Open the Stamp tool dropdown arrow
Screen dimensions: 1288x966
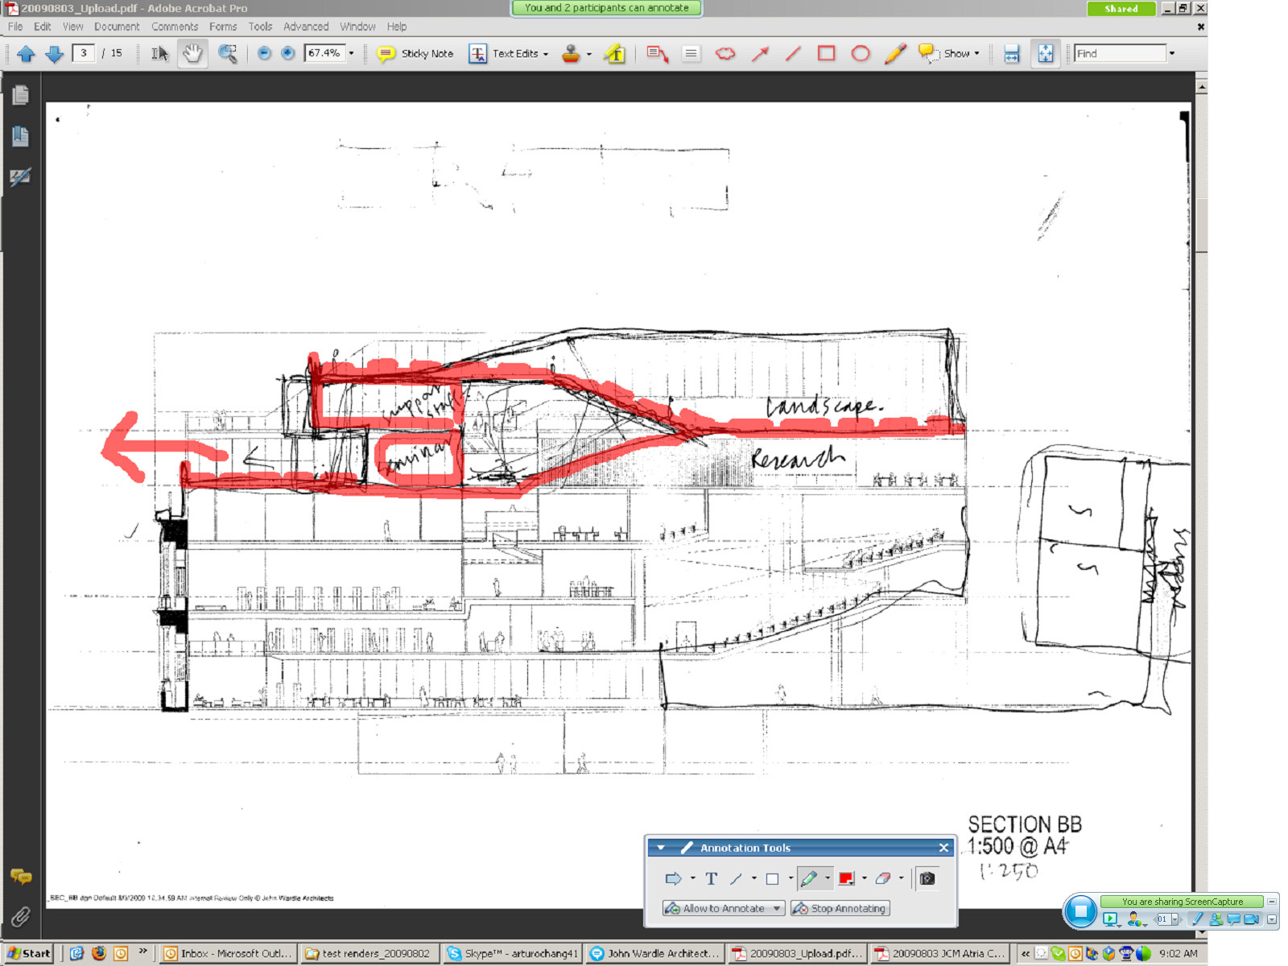pos(589,54)
